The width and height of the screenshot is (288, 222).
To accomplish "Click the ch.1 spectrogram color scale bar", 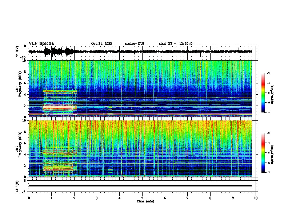I will tap(263, 93).
